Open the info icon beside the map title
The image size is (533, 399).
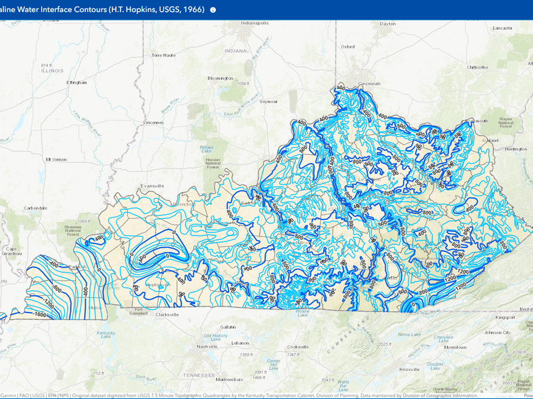coord(213,10)
